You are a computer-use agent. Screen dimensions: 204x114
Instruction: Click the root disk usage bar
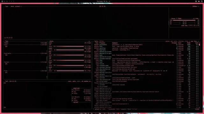pos(70,47)
